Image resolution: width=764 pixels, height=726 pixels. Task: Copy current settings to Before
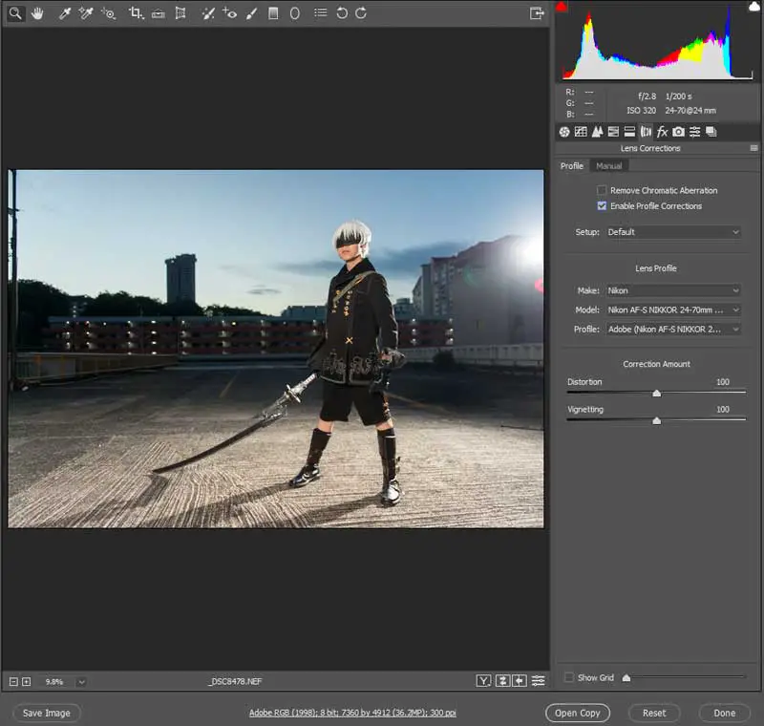520,681
